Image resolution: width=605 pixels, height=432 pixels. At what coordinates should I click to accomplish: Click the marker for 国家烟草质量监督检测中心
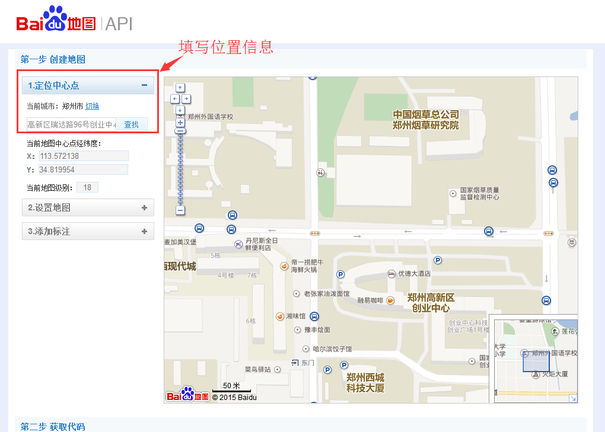453,193
